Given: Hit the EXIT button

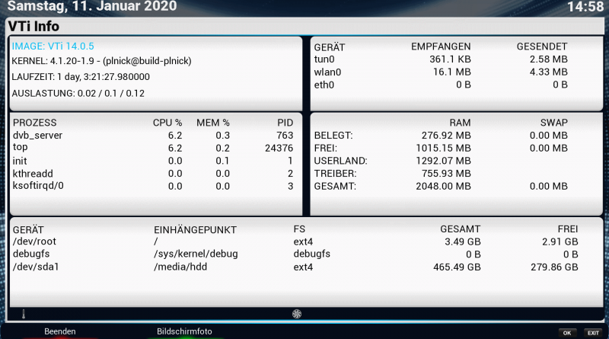Looking at the screenshot, I should pos(593,333).
